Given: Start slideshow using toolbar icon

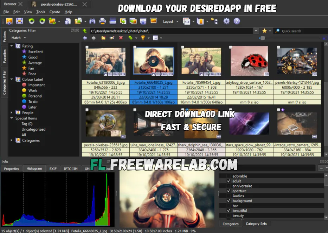Looking at the screenshot, I should click(154, 21).
